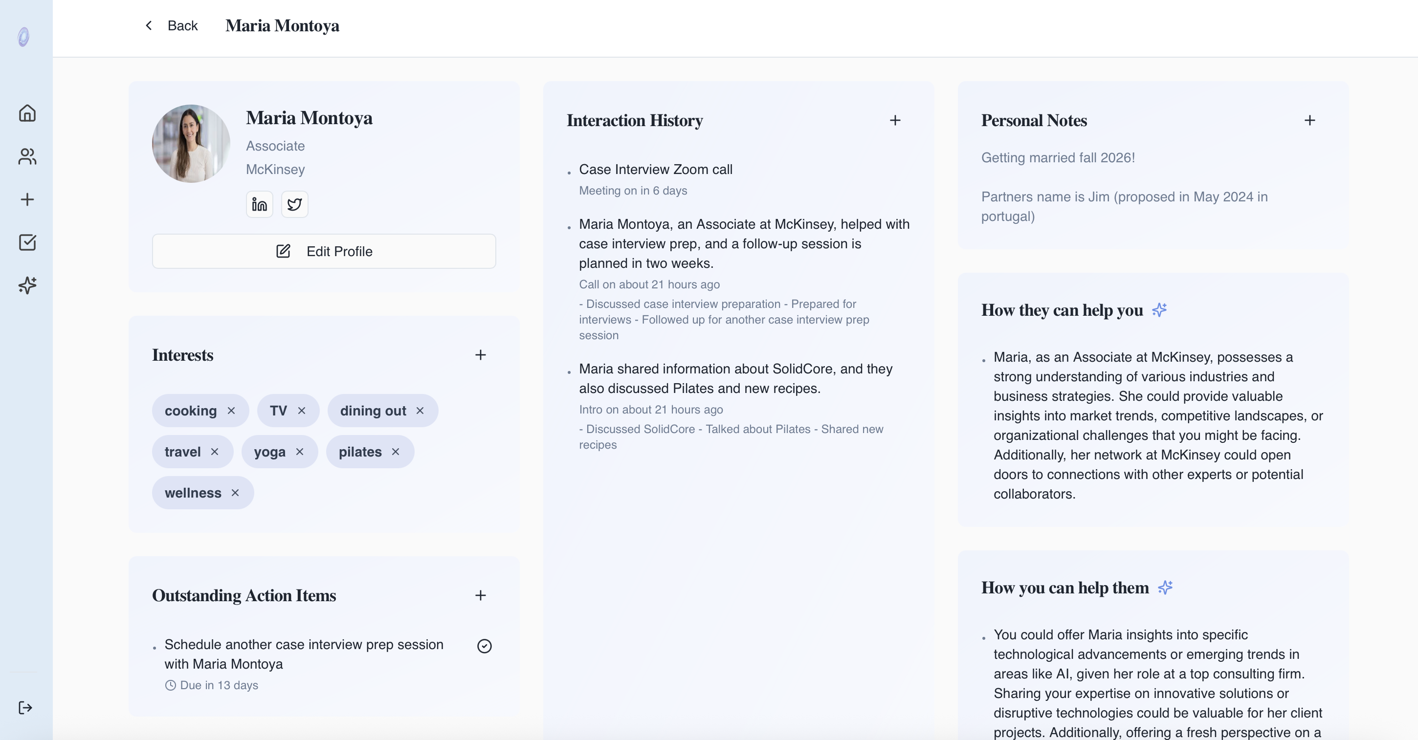Remove the wellness interest tag
This screenshot has width=1418, height=740.
tap(235, 493)
